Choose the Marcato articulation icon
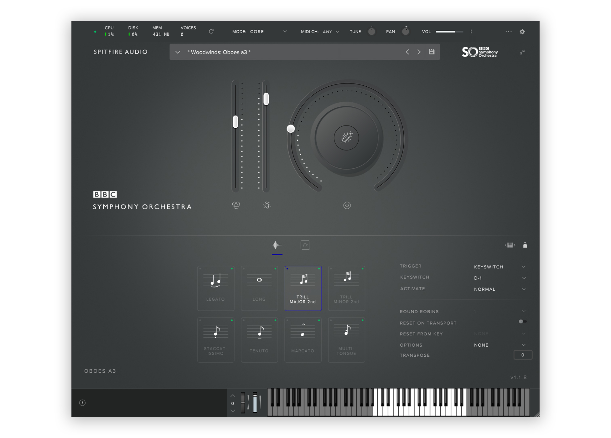Image resolution: width=611 pixels, height=438 pixels. (x=303, y=339)
